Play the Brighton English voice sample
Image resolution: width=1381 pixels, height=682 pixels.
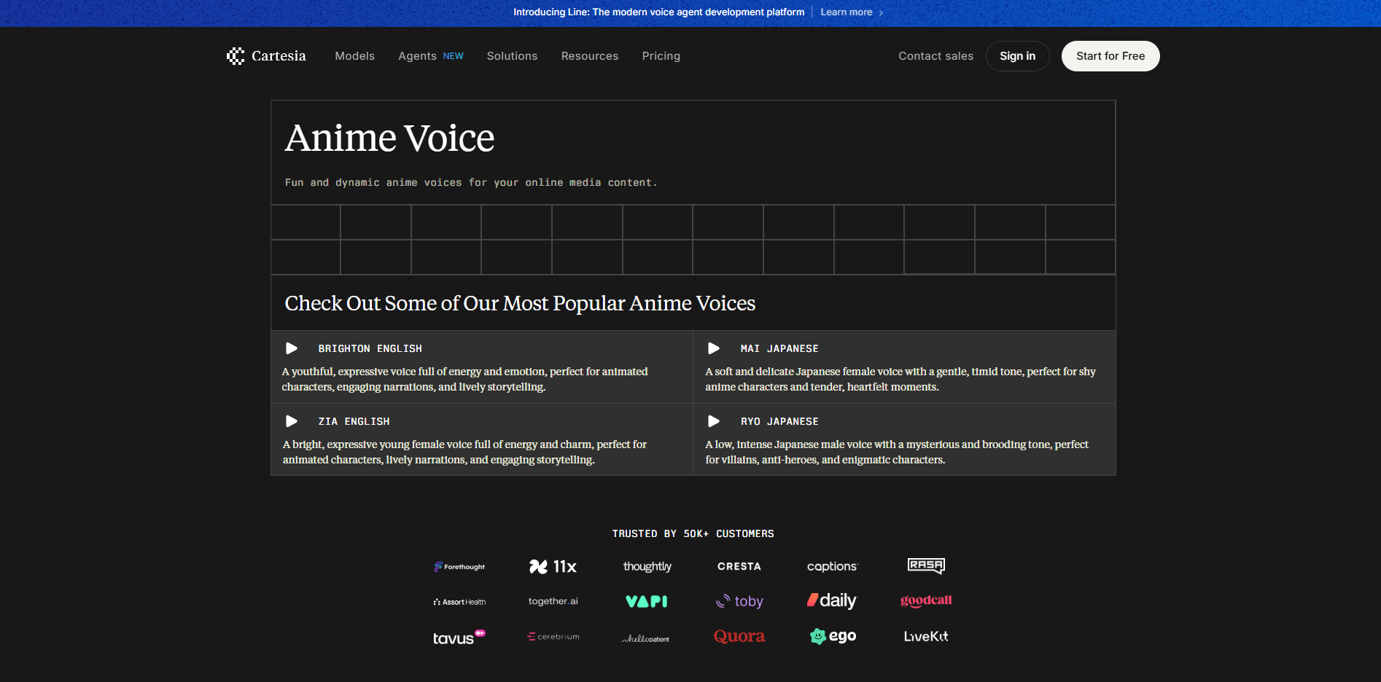coord(292,348)
